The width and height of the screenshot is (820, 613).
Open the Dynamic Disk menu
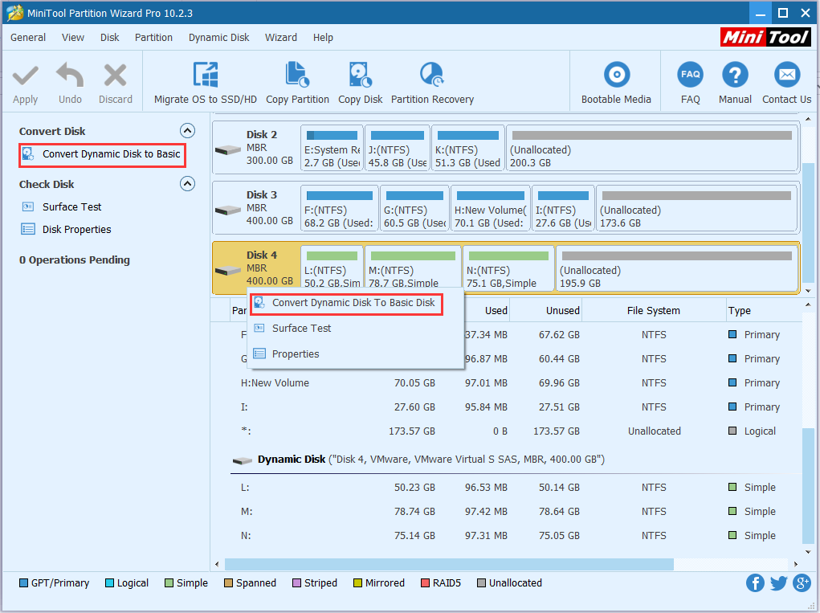click(x=218, y=38)
